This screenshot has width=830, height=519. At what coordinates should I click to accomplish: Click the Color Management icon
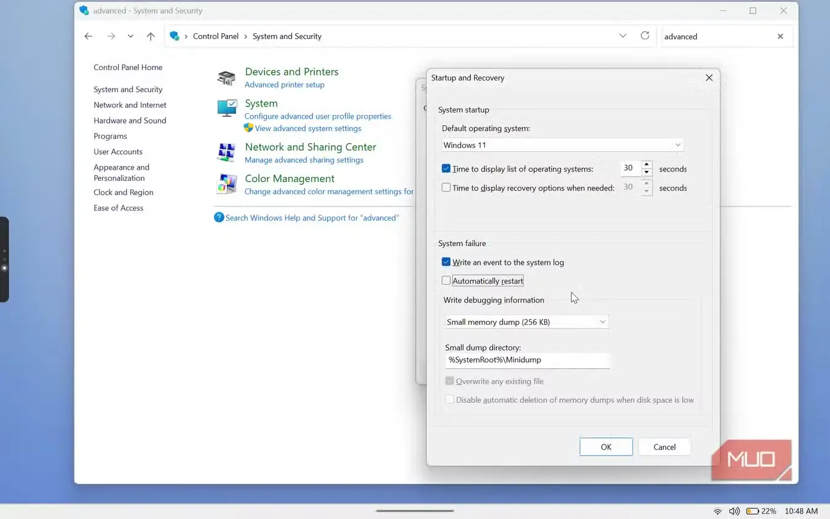coord(227,183)
